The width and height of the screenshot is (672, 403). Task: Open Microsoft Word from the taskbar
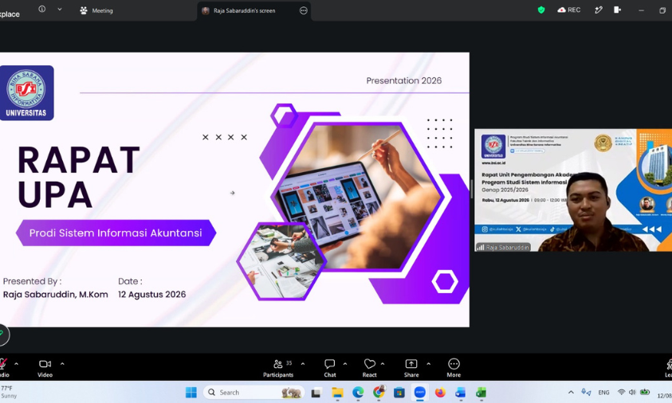460,393
